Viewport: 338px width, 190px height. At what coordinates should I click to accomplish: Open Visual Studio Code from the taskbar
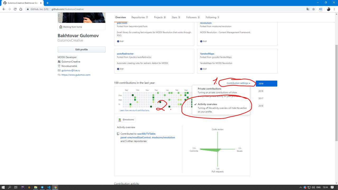49,187
